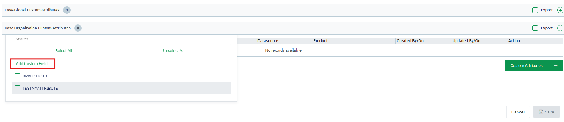Click the Product column header

(320, 41)
